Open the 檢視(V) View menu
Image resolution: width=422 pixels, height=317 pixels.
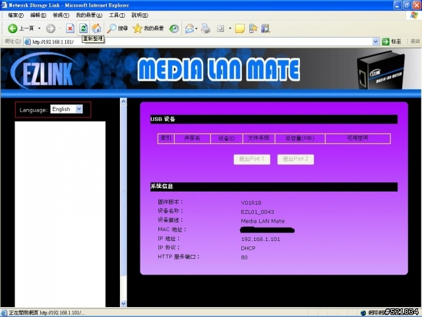(x=61, y=15)
